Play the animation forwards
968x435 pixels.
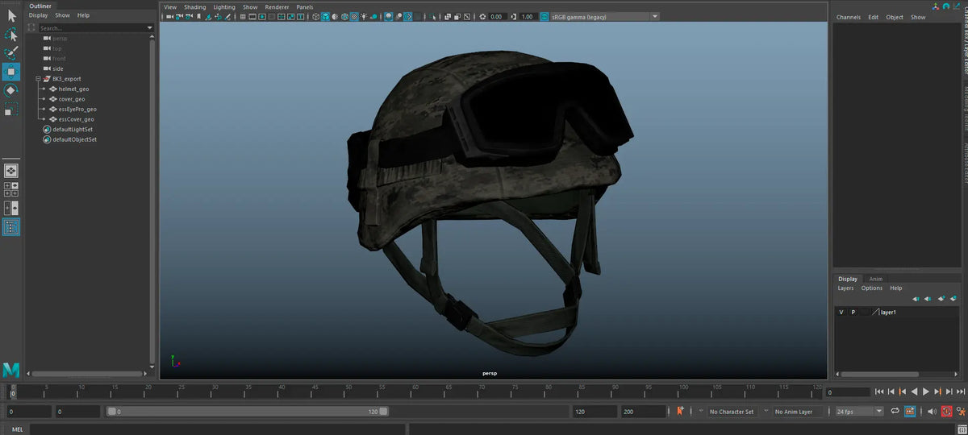click(926, 391)
